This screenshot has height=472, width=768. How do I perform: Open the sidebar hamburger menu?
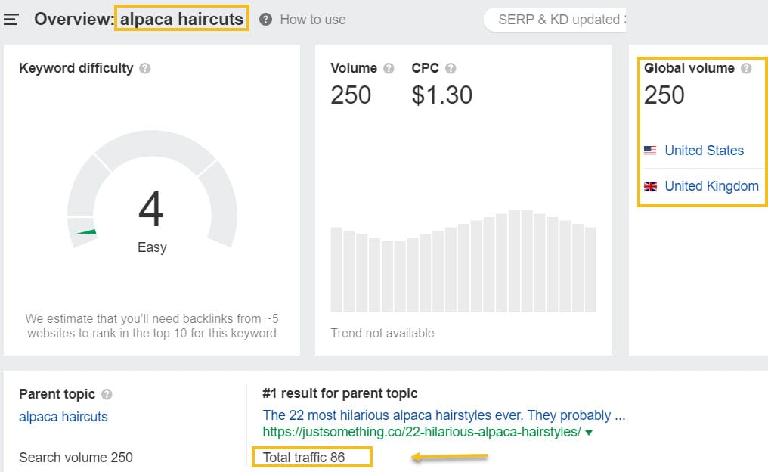[12, 20]
